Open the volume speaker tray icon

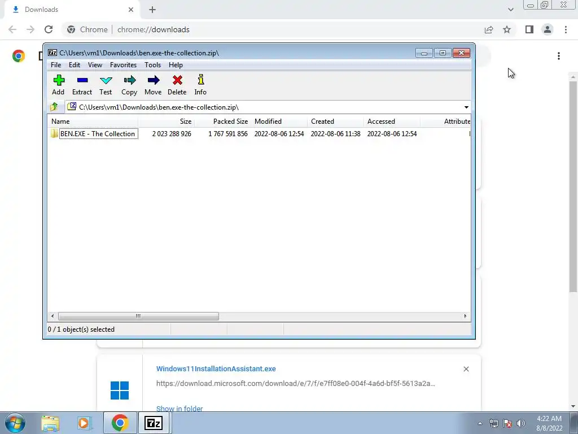[x=520, y=423]
